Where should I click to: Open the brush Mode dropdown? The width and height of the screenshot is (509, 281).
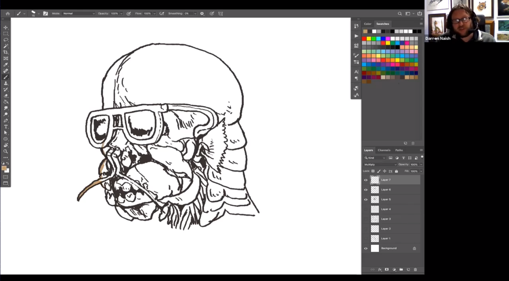(79, 14)
